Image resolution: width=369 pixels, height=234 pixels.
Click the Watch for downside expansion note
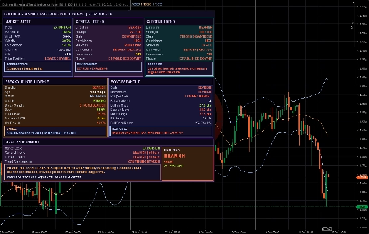(x=44, y=177)
